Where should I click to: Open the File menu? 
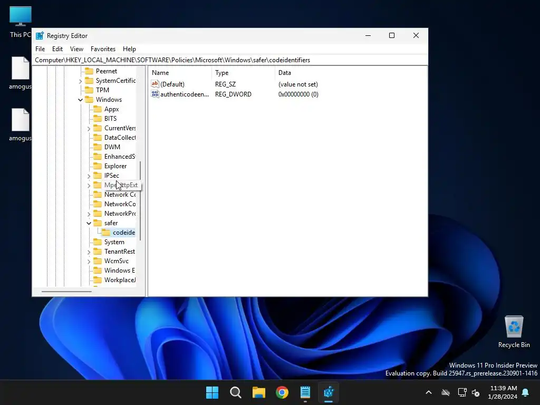tap(40, 49)
